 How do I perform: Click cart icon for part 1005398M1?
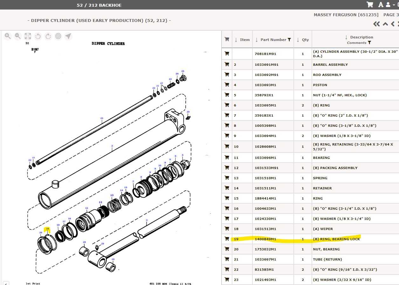tap(227, 126)
